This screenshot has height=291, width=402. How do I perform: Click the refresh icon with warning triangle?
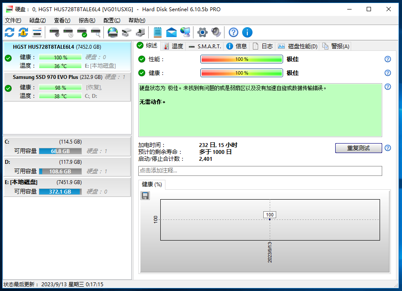[23, 32]
